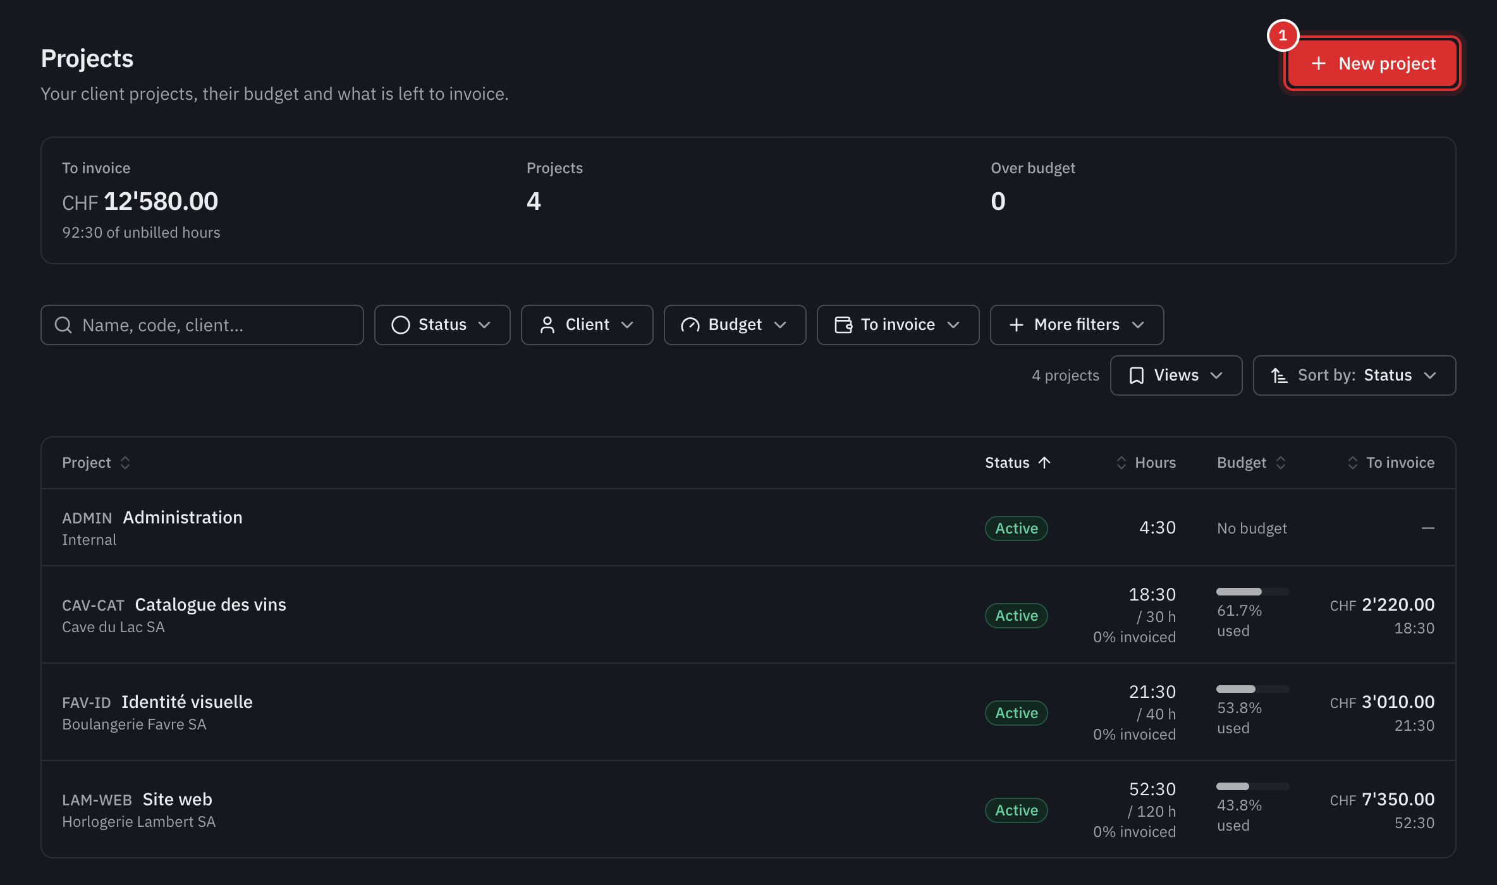Click CHF 7'350.00 to invoice amount
The width and height of the screenshot is (1497, 885).
tap(1382, 800)
